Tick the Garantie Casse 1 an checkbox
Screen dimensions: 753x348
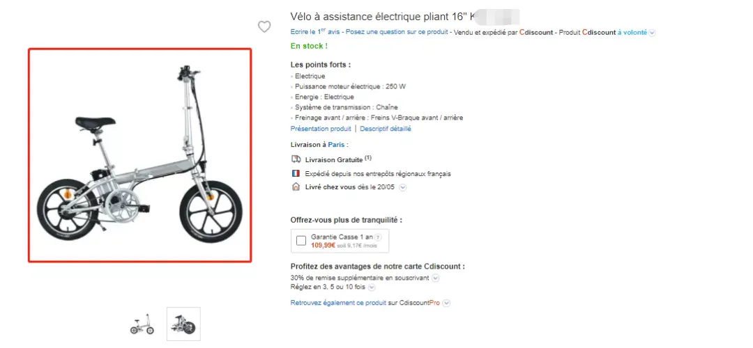pyautogui.click(x=301, y=241)
